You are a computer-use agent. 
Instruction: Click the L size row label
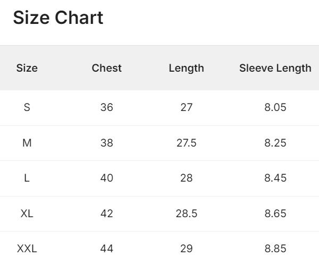pyautogui.click(x=27, y=178)
